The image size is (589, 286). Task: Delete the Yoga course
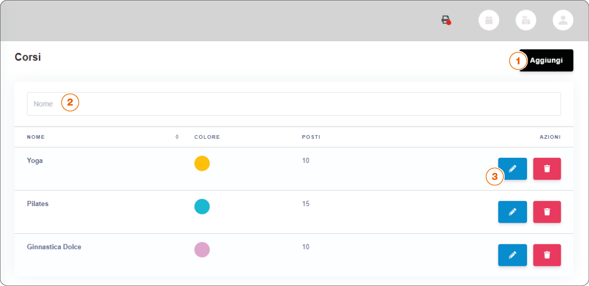coord(547,169)
